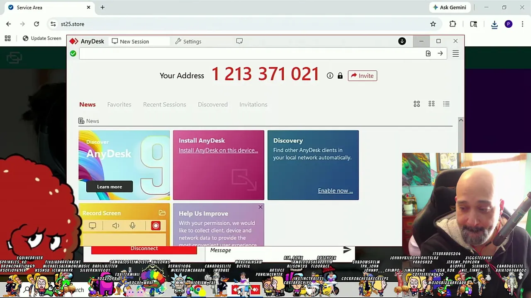Open the AnyDesk main hamburger menu

455,53
